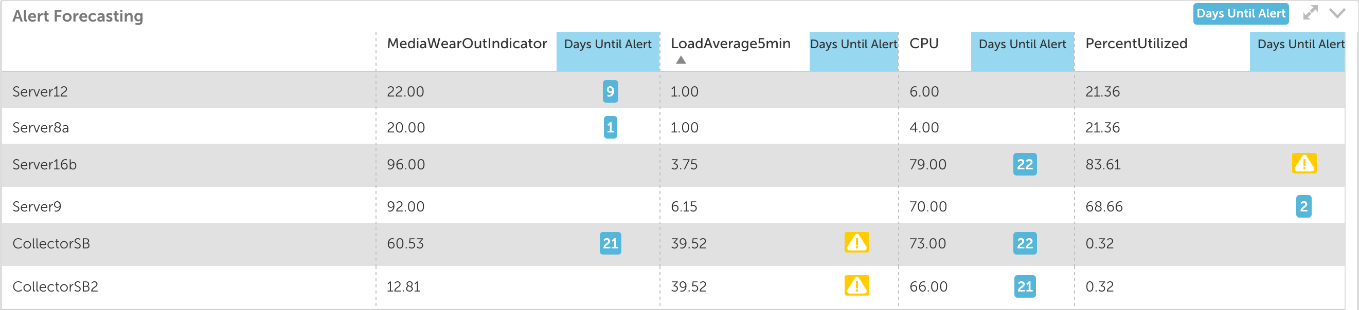Click Server9 PercentUtilized 2 days badge
The width and height of the screenshot is (1359, 310).
1303,206
